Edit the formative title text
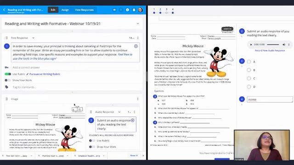The width and height of the screenshot is (294, 165). tap(53, 23)
